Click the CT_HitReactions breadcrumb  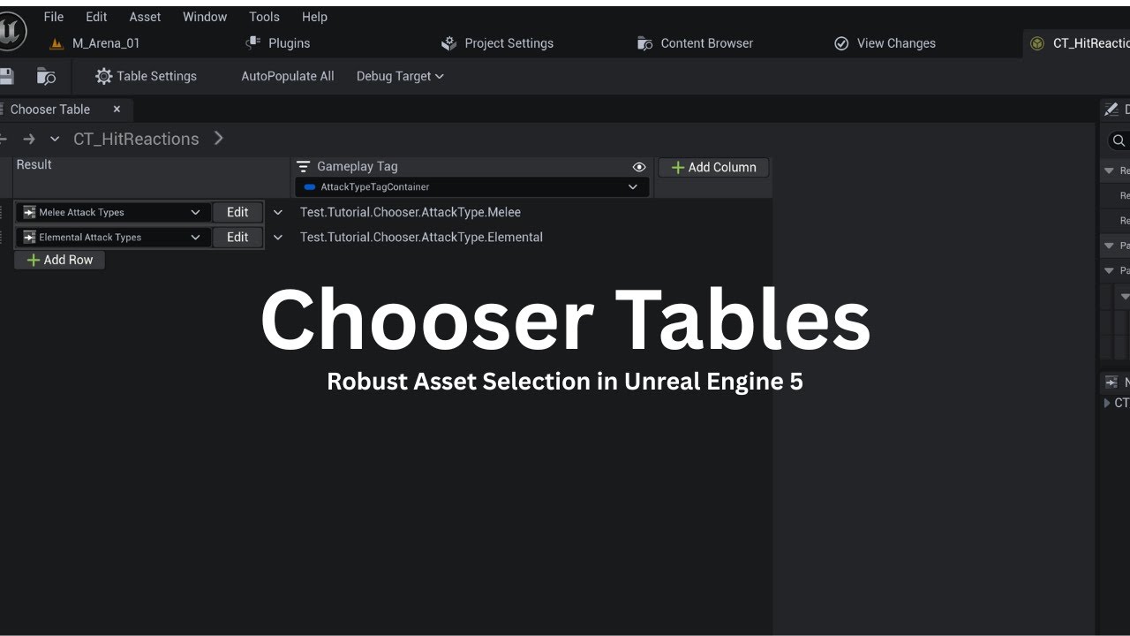136,139
